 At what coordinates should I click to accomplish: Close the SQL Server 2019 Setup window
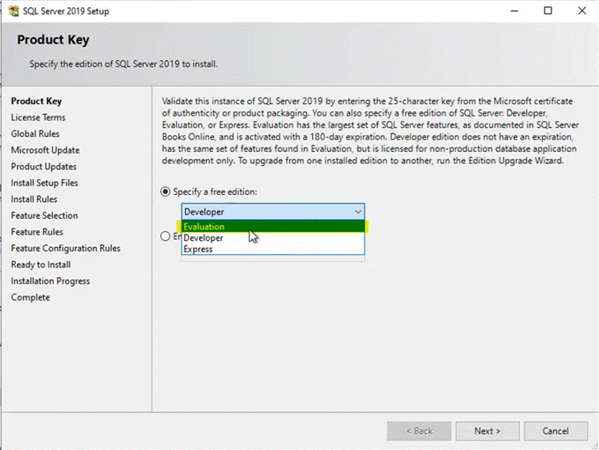pos(582,11)
